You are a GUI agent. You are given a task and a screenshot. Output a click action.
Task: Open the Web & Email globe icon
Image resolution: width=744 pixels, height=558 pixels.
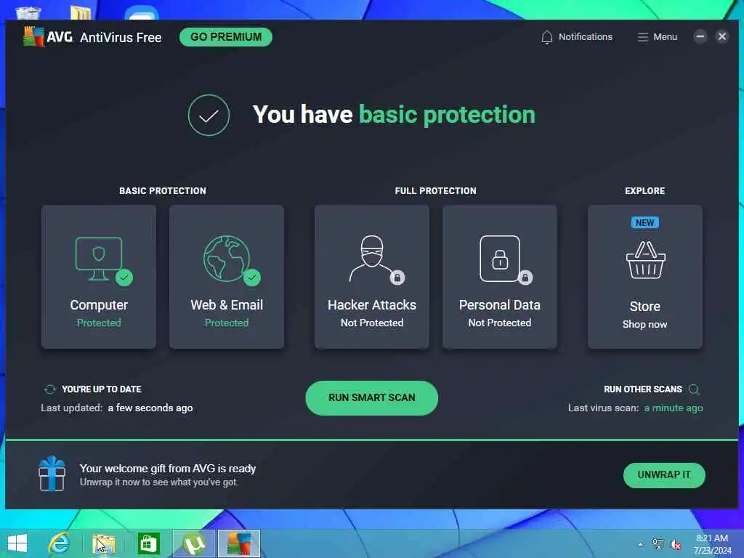point(227,259)
